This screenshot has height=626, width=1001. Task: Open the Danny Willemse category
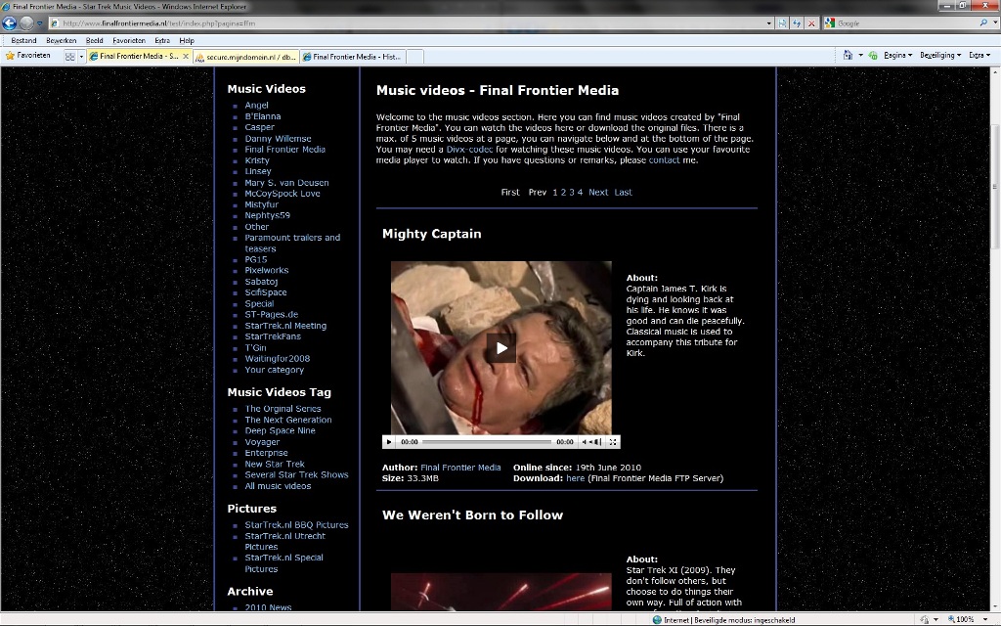[x=278, y=139]
